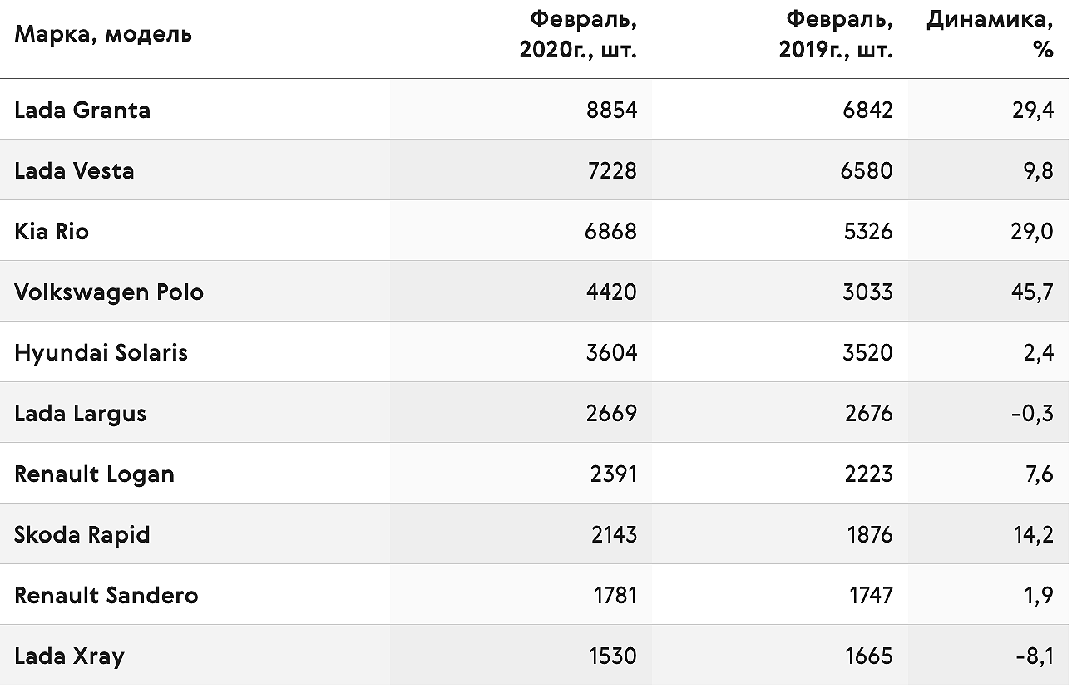
Task: Click the Hyundai Solaris model name
Action: (x=101, y=353)
